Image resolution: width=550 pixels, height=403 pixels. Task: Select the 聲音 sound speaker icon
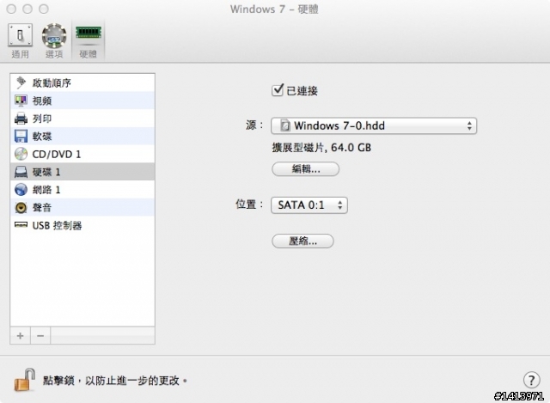21,208
